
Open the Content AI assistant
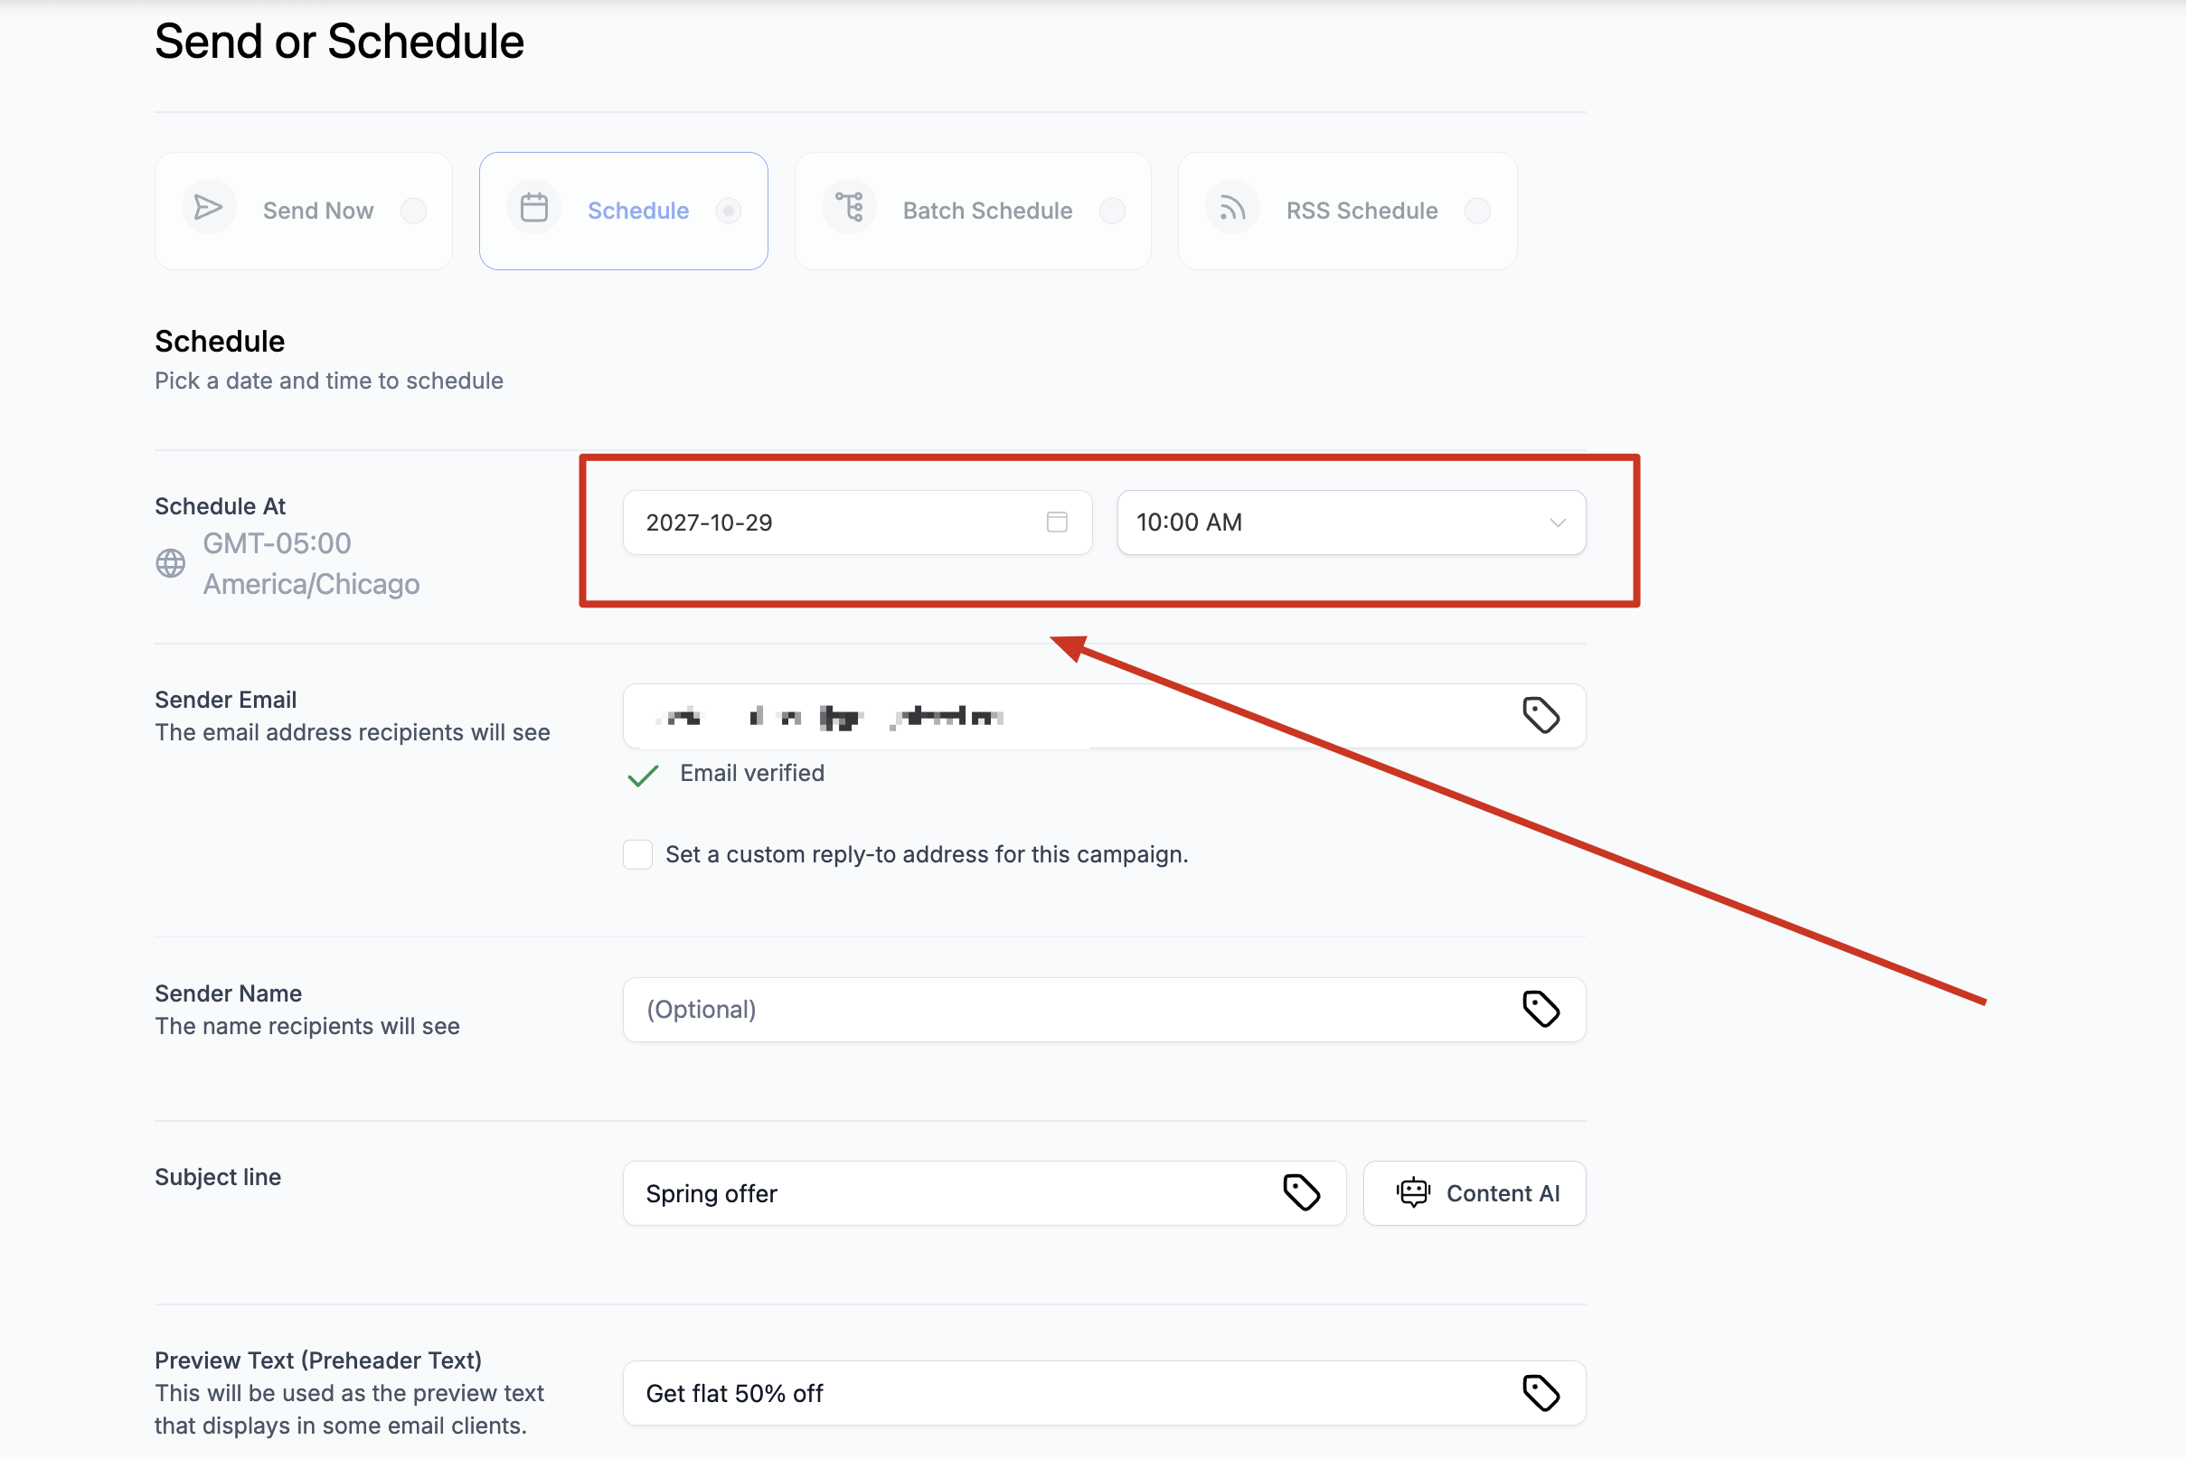point(1475,1193)
